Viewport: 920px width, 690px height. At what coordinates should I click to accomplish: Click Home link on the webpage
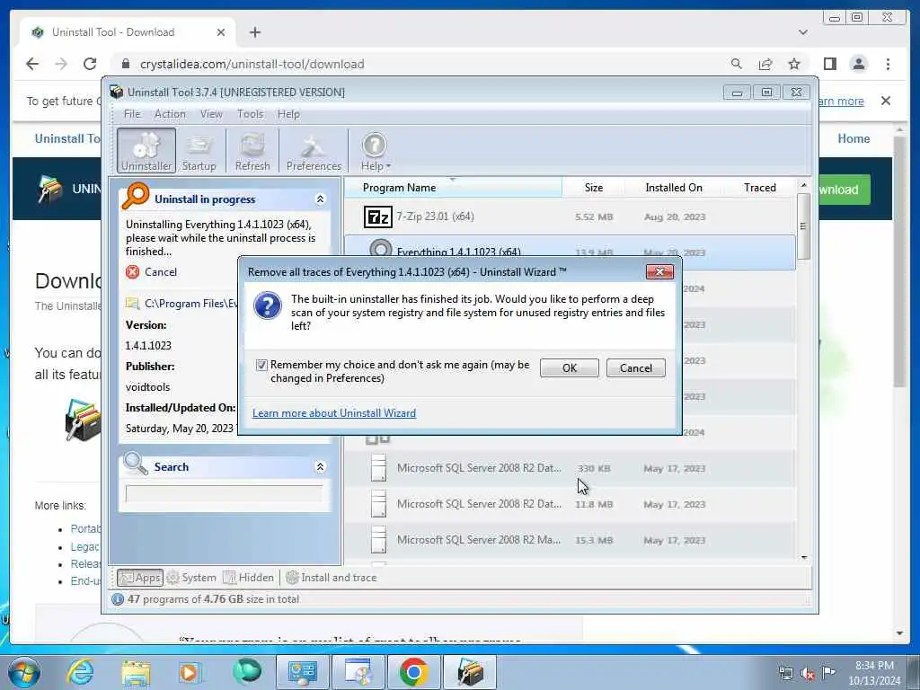854,138
